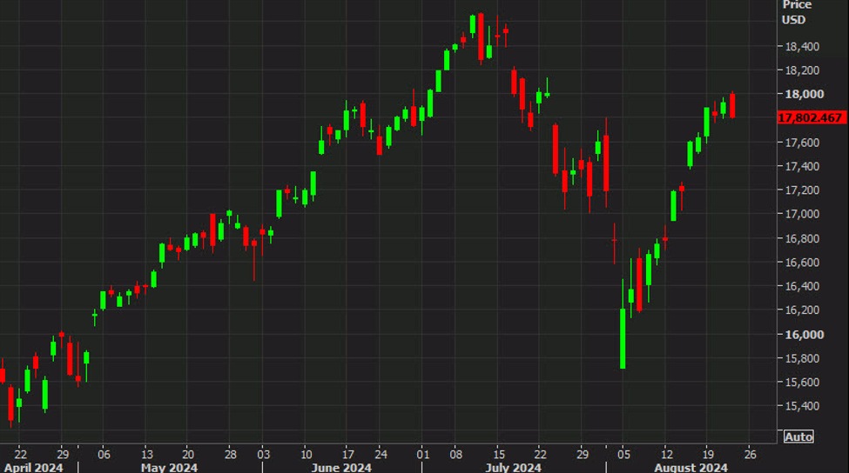849x473 pixels.
Task: Click the 18,200 price axis label
Action: coord(802,70)
